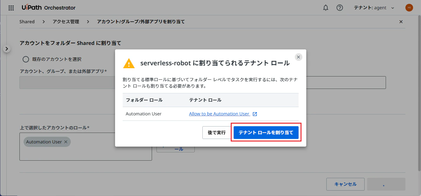This screenshot has height=196, width=421.
Task: Click the disabled assign button at bottom right
Action: tap(386, 184)
